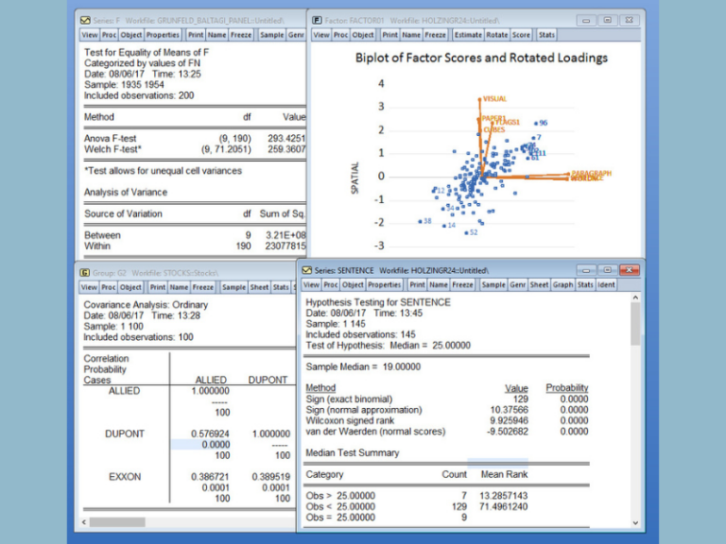The height and width of the screenshot is (544, 726).
Task: Click scroll-down arrow in SENTENCE window
Action: (x=633, y=523)
